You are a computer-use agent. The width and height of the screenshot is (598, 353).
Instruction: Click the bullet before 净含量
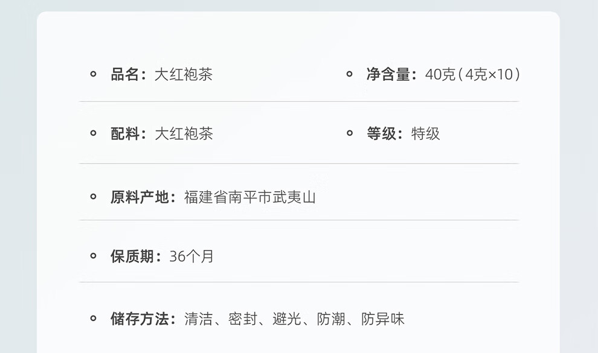point(349,74)
